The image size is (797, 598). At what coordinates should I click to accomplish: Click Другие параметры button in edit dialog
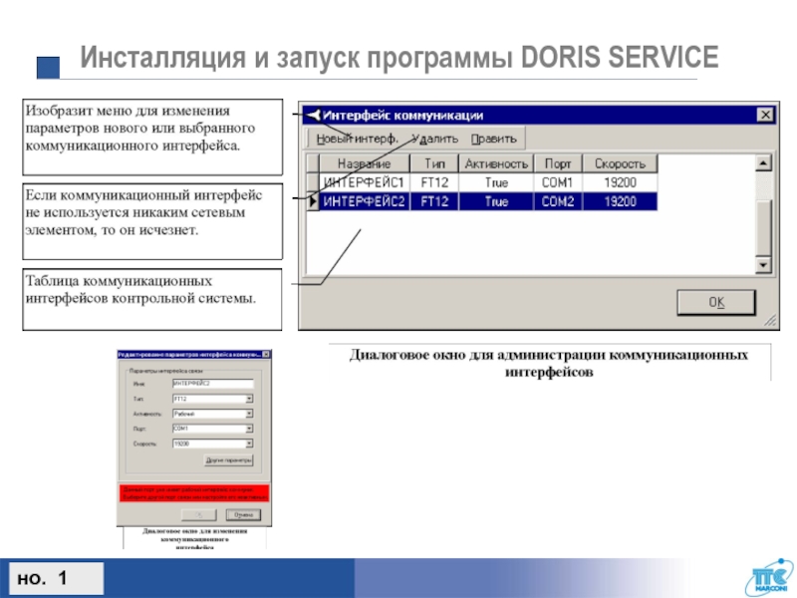(229, 460)
